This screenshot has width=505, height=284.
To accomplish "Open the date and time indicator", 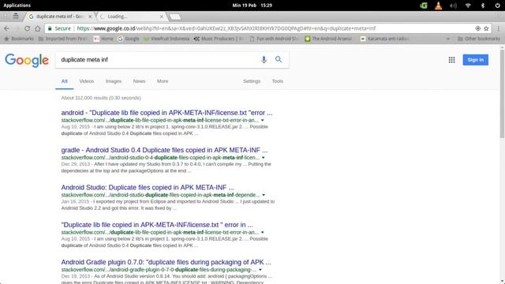I will (252, 6).
